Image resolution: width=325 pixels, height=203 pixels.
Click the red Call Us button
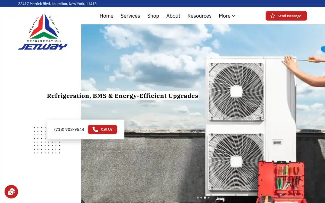[x=102, y=129]
